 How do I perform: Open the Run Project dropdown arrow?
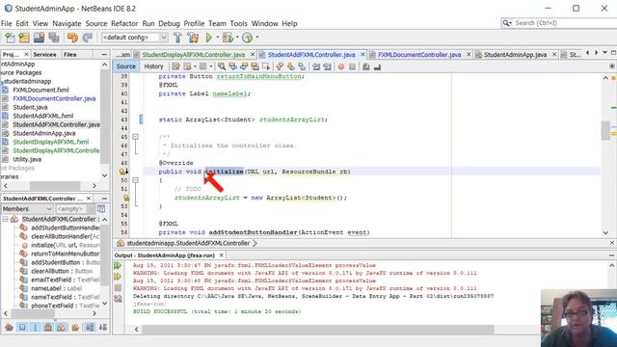218,38
